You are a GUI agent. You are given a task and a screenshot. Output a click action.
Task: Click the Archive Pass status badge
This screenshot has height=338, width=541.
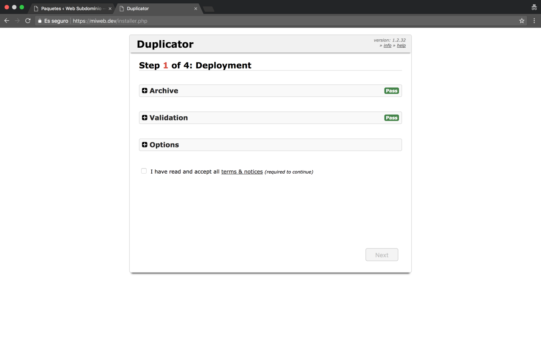coord(391,91)
